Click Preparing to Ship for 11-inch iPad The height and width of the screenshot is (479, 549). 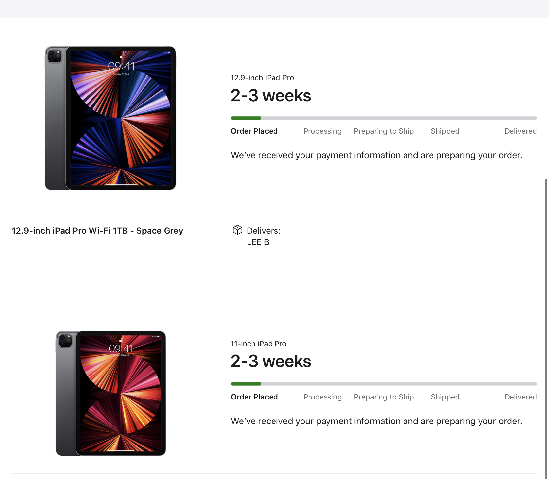pos(383,397)
